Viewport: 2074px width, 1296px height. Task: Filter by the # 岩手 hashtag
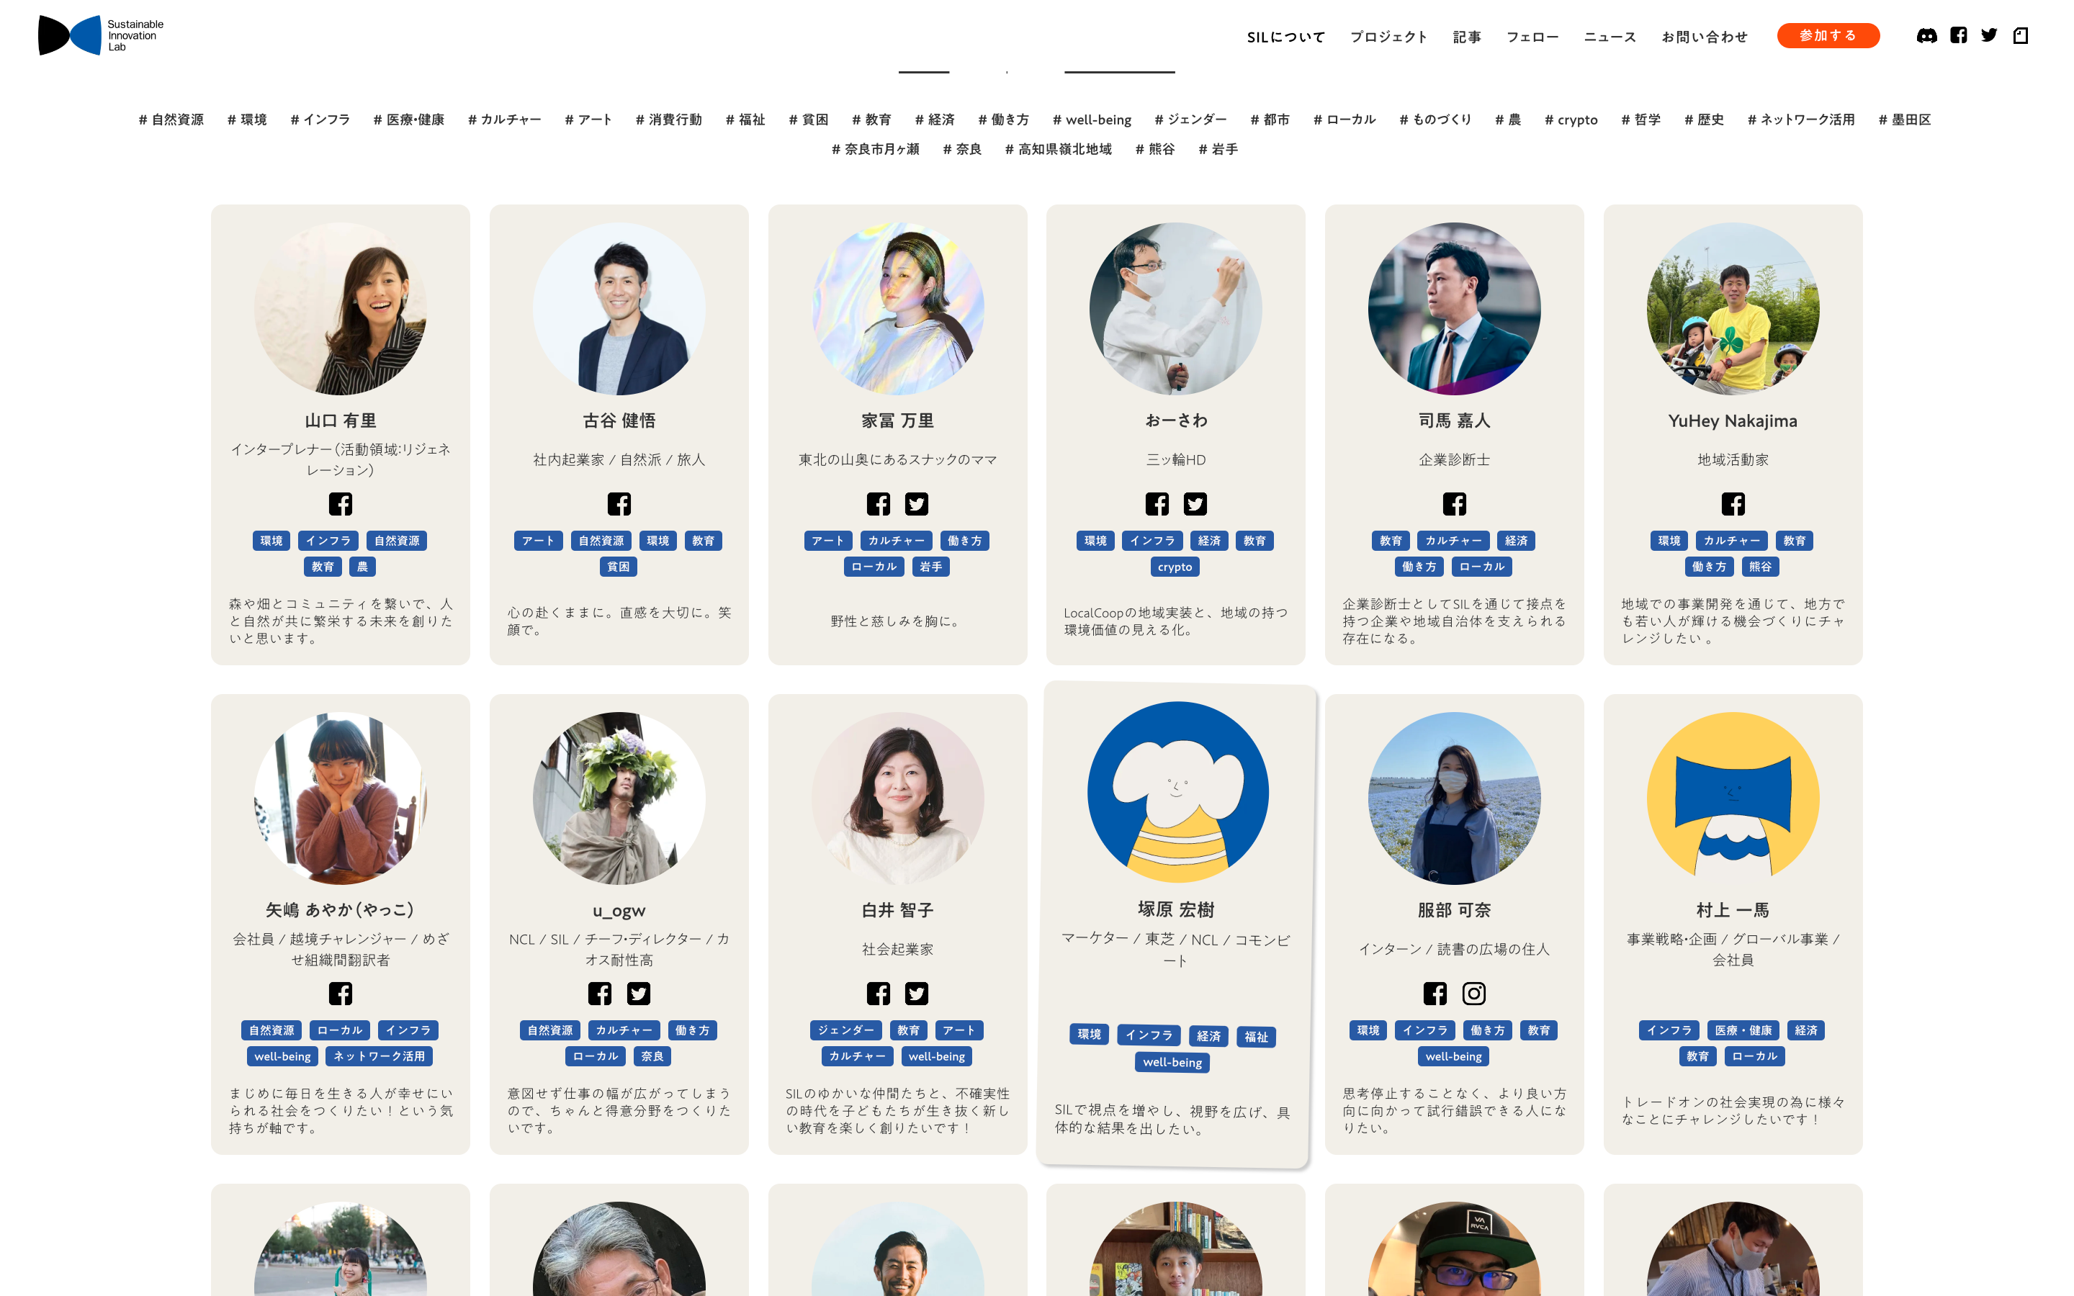(1218, 149)
